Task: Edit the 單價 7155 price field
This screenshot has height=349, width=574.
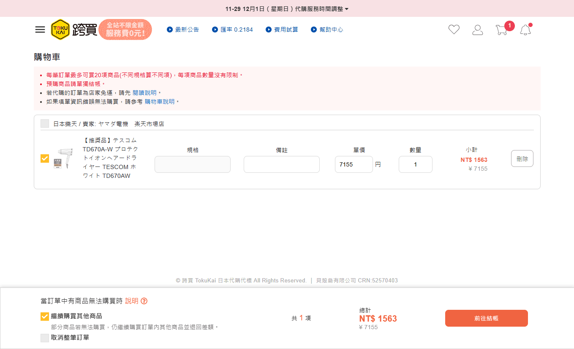Action: [354, 164]
